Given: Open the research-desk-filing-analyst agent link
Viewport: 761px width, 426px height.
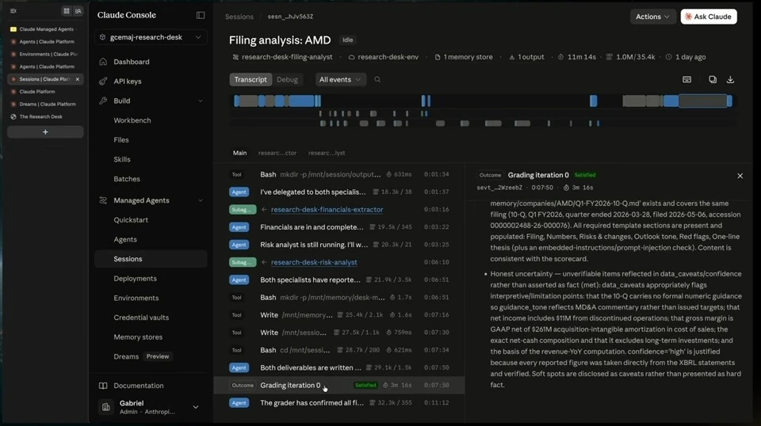Looking at the screenshot, I should pos(282,57).
